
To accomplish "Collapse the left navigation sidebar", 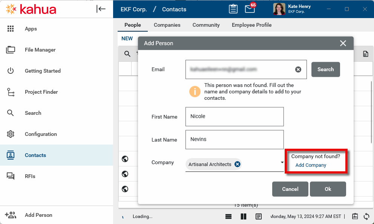I will coord(101,9).
